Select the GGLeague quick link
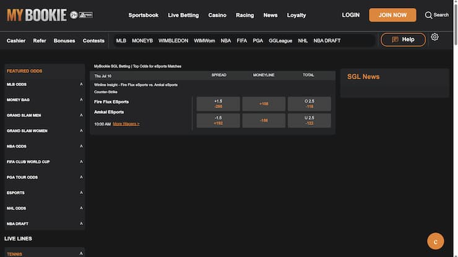The width and height of the screenshot is (458, 257). point(280,41)
